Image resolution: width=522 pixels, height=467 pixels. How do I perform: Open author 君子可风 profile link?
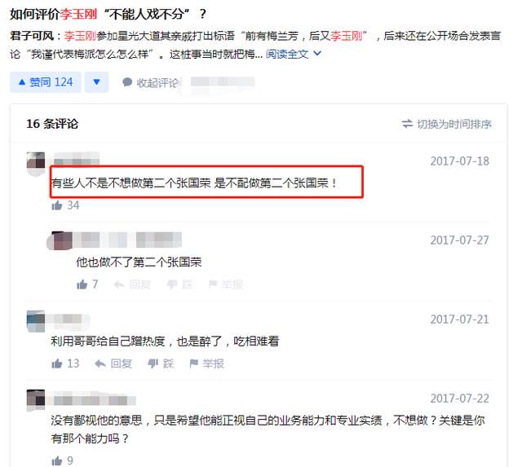click(32, 36)
